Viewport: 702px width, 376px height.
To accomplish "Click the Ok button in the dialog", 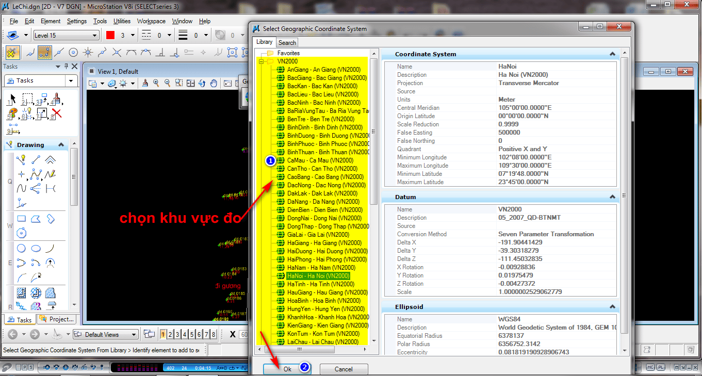I will pyautogui.click(x=287, y=369).
